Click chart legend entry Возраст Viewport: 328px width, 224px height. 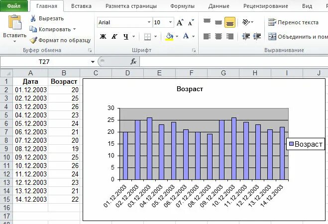(306, 144)
